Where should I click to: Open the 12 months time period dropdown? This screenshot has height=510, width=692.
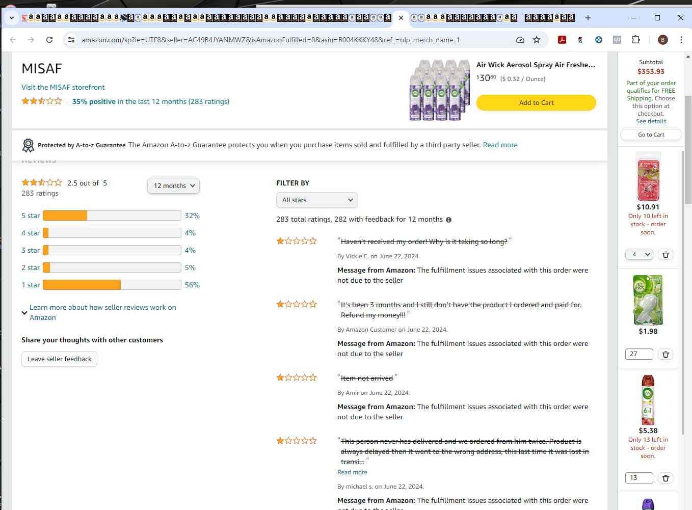tap(173, 186)
